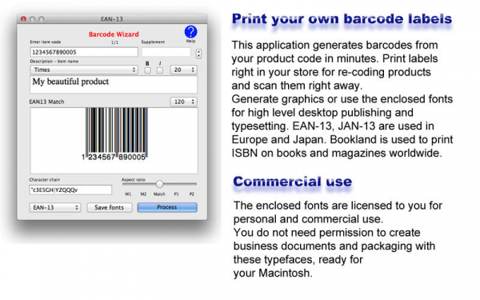Click the Save fonts button
Image resolution: width=480 pixels, height=300 pixels.
(110, 207)
